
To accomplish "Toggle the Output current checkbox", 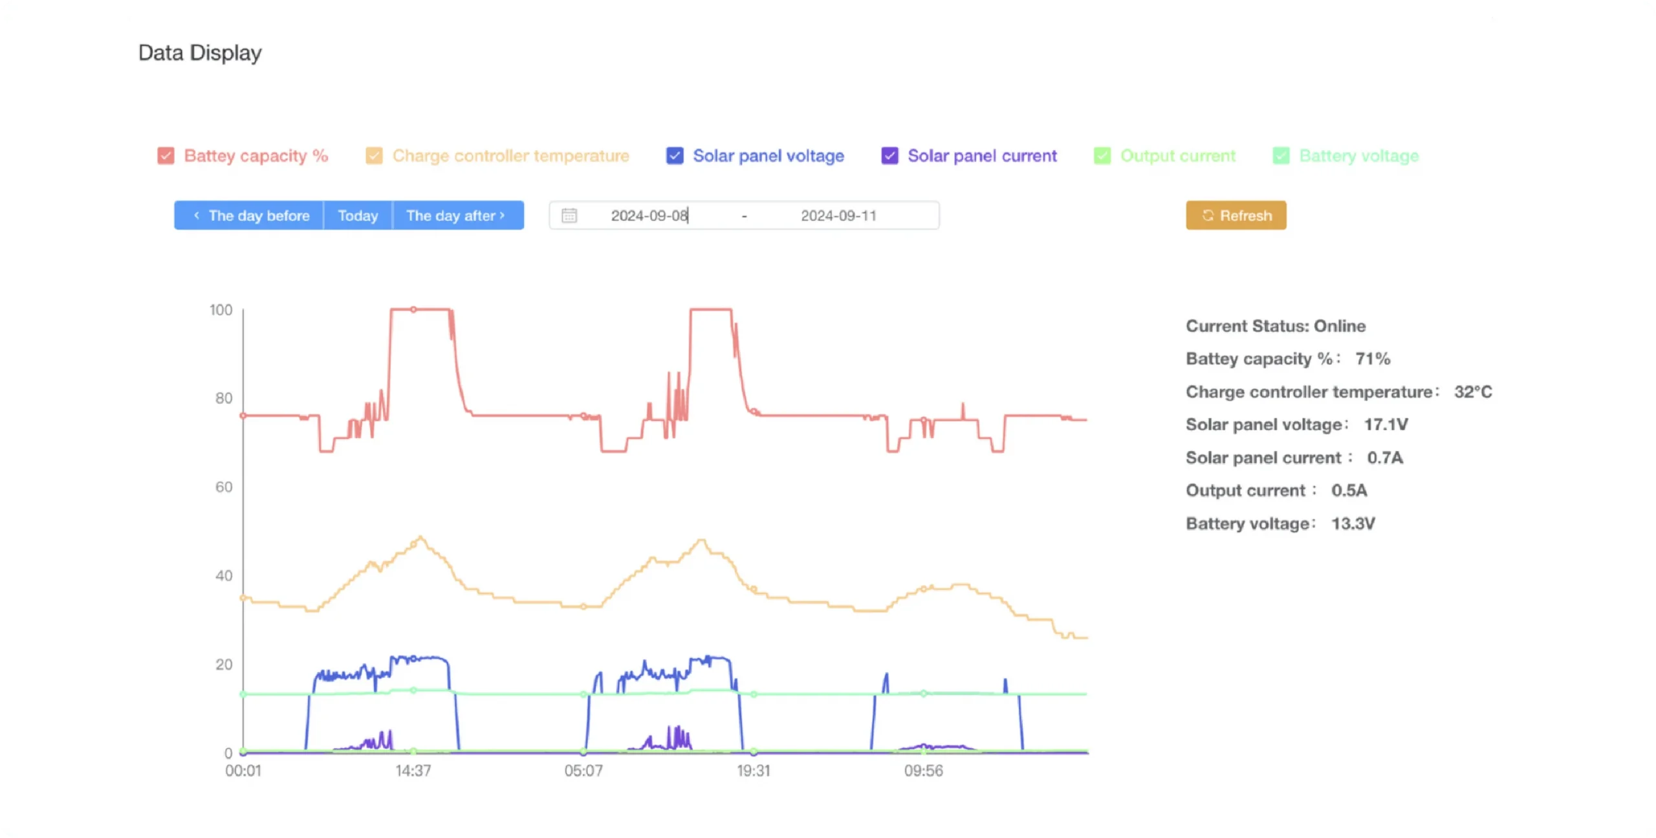I will [1102, 156].
